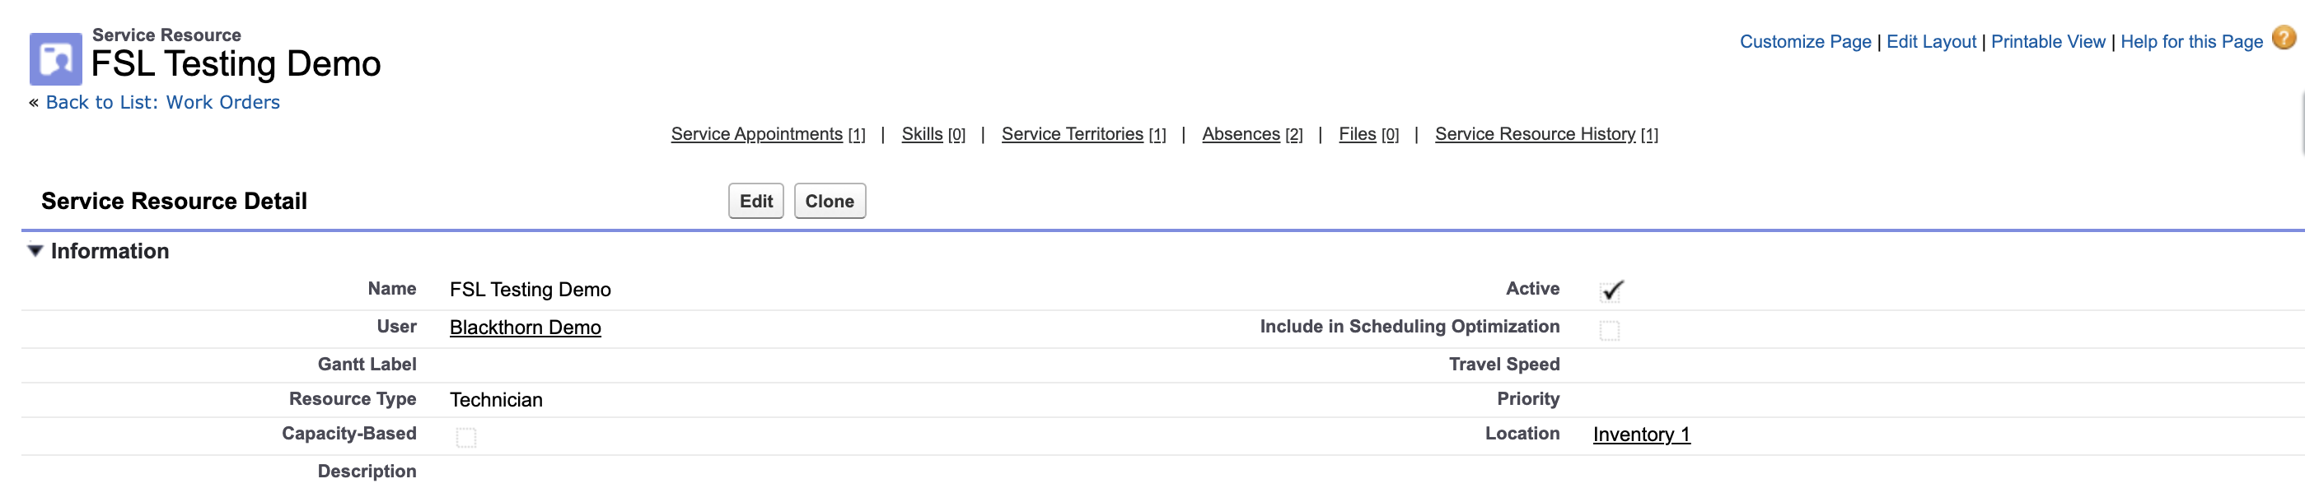This screenshot has width=2305, height=502.
Task: Toggle the Active checkbox
Action: point(1611,291)
